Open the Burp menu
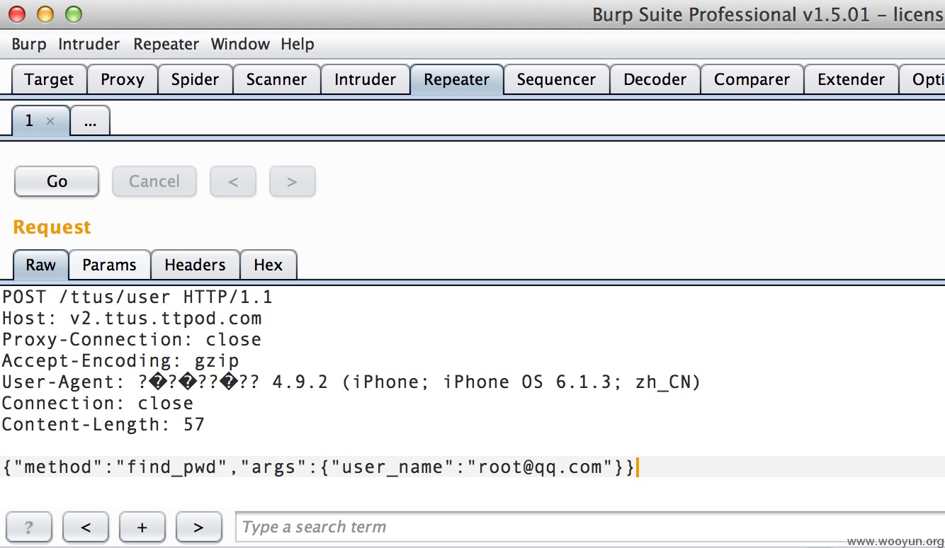 click(x=29, y=44)
